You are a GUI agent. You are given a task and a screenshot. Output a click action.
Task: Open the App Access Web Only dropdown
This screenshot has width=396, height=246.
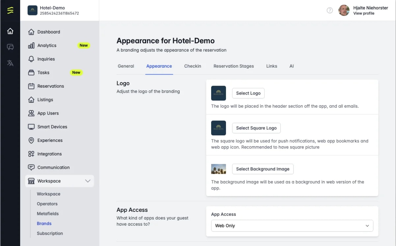292,226
